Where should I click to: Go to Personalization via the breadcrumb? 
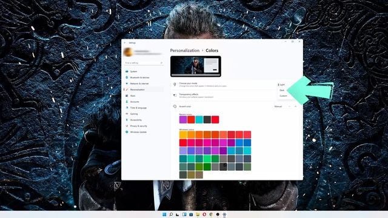[184, 50]
